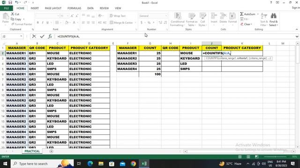
Task: Open Insert Function fx dialog
Action: click(x=50, y=36)
